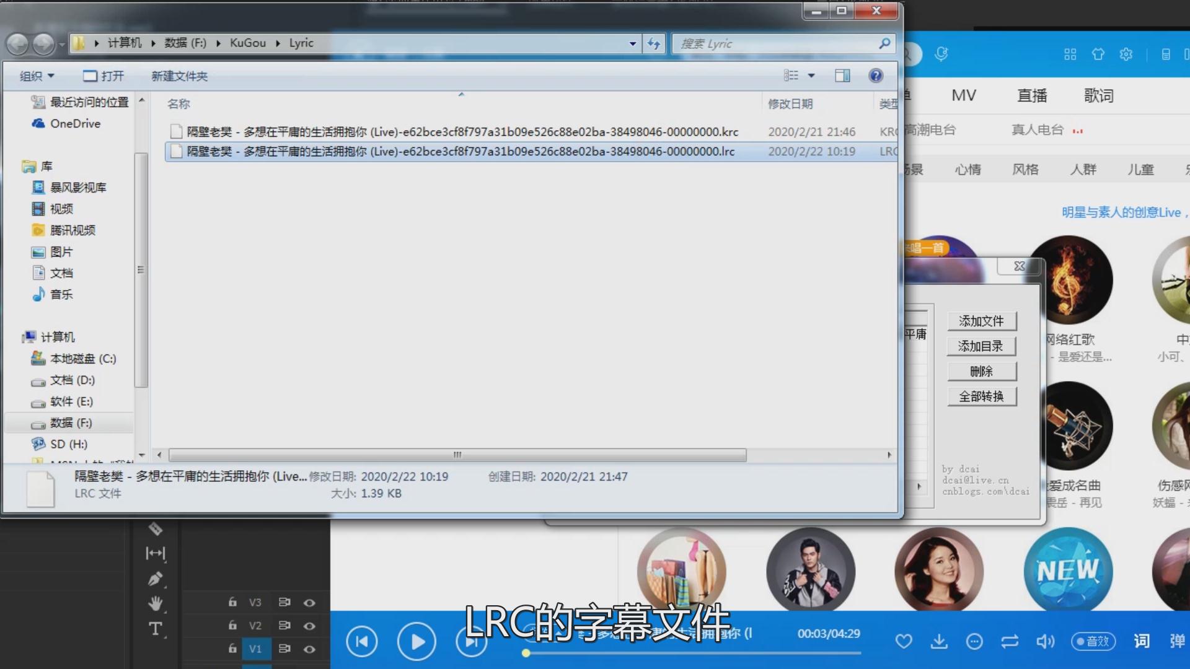Click the Explorer forward navigation arrow

pyautogui.click(x=43, y=44)
